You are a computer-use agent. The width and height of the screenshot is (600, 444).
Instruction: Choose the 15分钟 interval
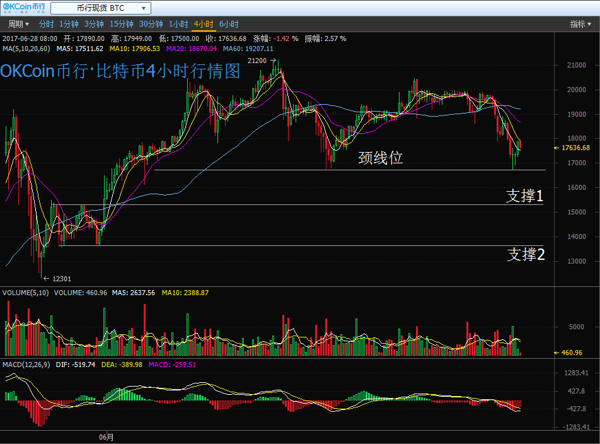click(x=122, y=24)
